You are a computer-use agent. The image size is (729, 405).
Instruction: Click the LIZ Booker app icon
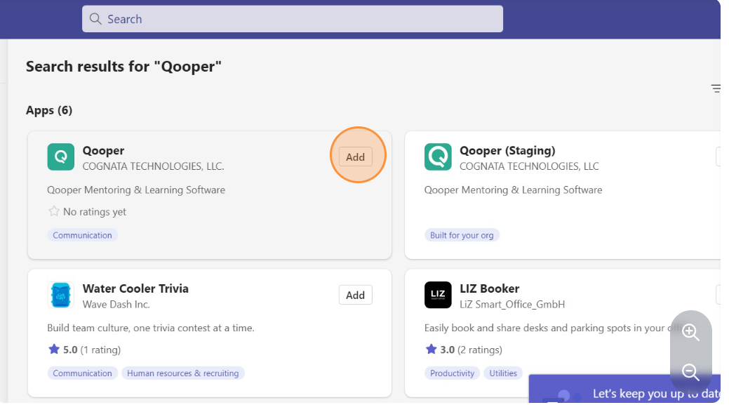[x=438, y=296]
